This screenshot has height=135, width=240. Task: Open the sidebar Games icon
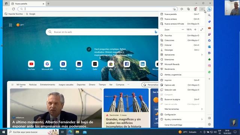209,34
